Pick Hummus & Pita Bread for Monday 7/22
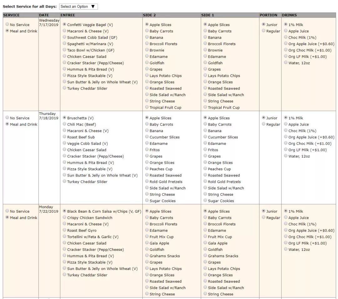 64,255
